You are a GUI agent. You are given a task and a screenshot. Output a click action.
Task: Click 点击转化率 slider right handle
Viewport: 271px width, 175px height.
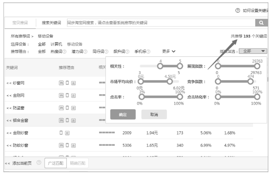pos(257,97)
